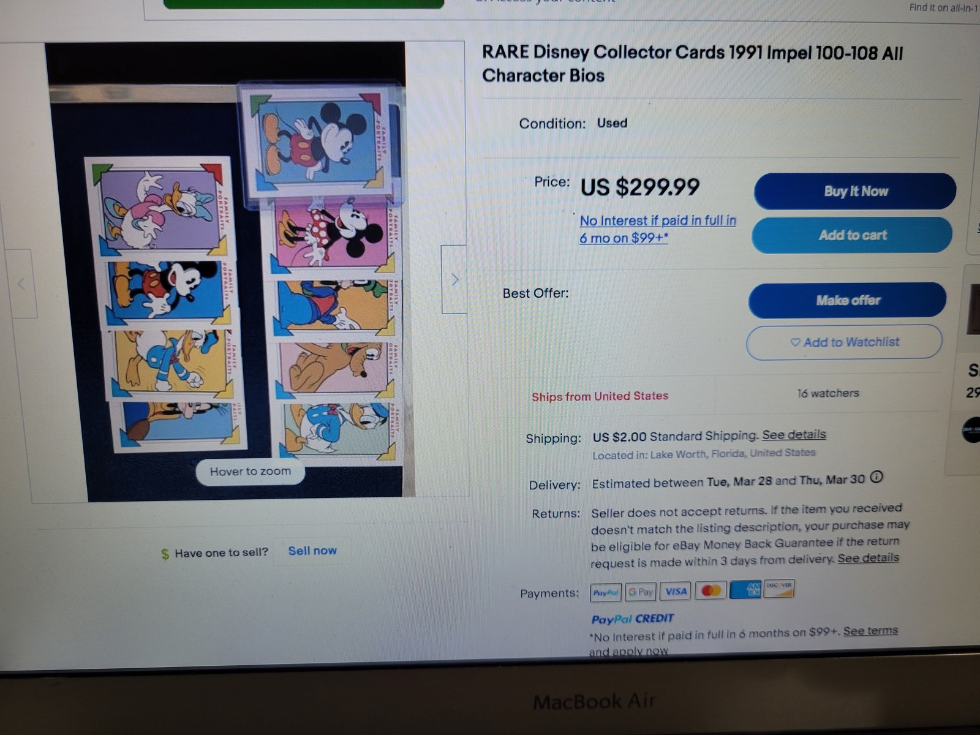Open PayPal Credit See terms link
The image size is (980, 735).
tap(870, 631)
